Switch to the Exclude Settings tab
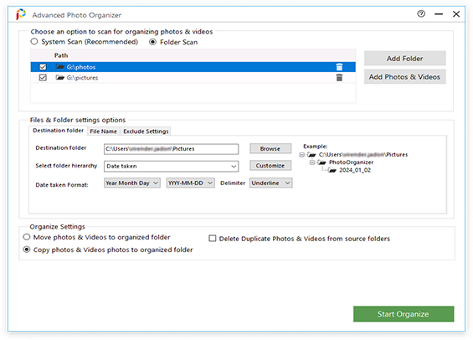The width and height of the screenshot is (473, 340). (x=146, y=131)
